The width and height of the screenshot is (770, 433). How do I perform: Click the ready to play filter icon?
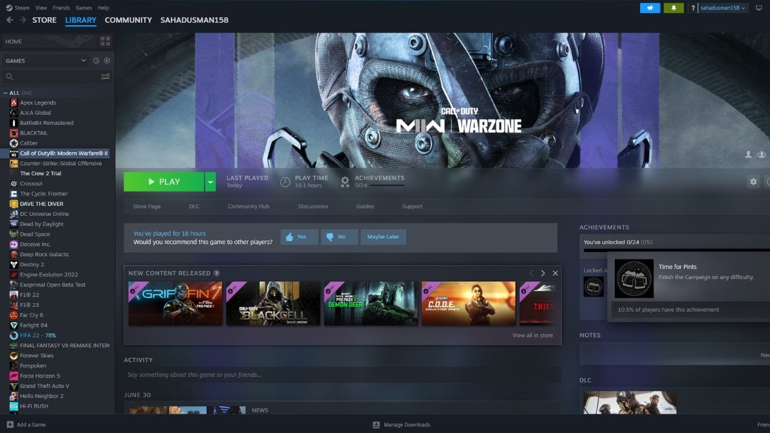pos(107,61)
